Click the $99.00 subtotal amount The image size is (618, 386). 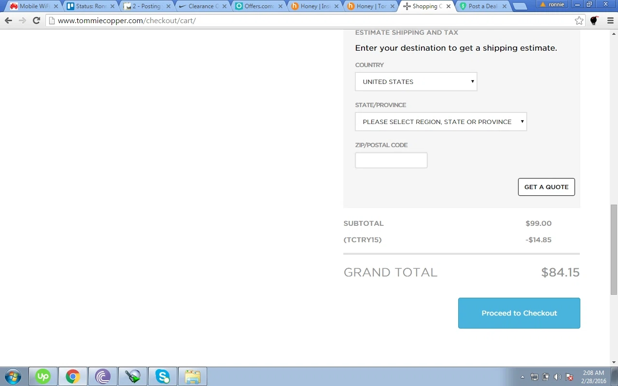pyautogui.click(x=538, y=223)
